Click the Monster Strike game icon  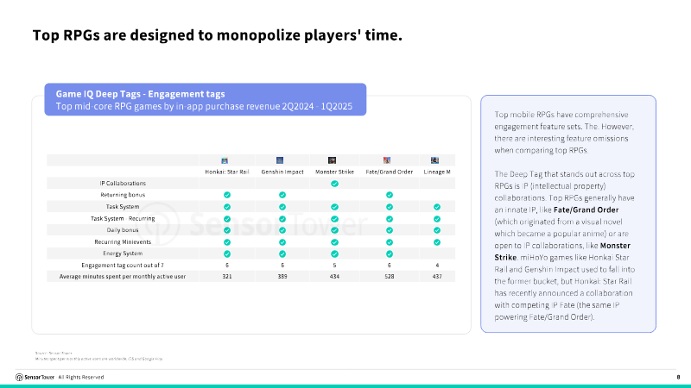click(333, 160)
